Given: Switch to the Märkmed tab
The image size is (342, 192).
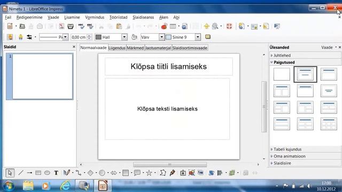Looking at the screenshot, I should click(x=135, y=48).
